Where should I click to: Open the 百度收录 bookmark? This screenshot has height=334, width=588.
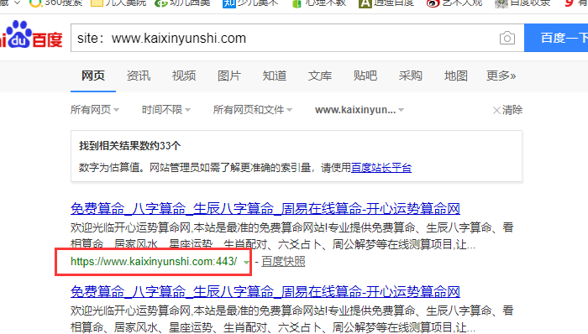coord(522,3)
